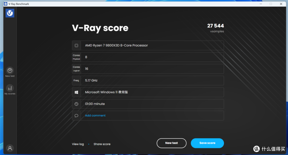
Task: Click the vsamples unit label
Action: [x=217, y=31]
